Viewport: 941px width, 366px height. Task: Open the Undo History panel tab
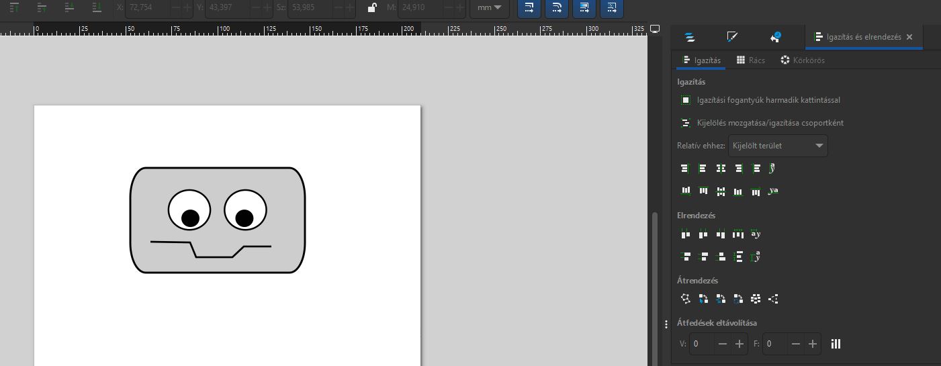pos(776,38)
